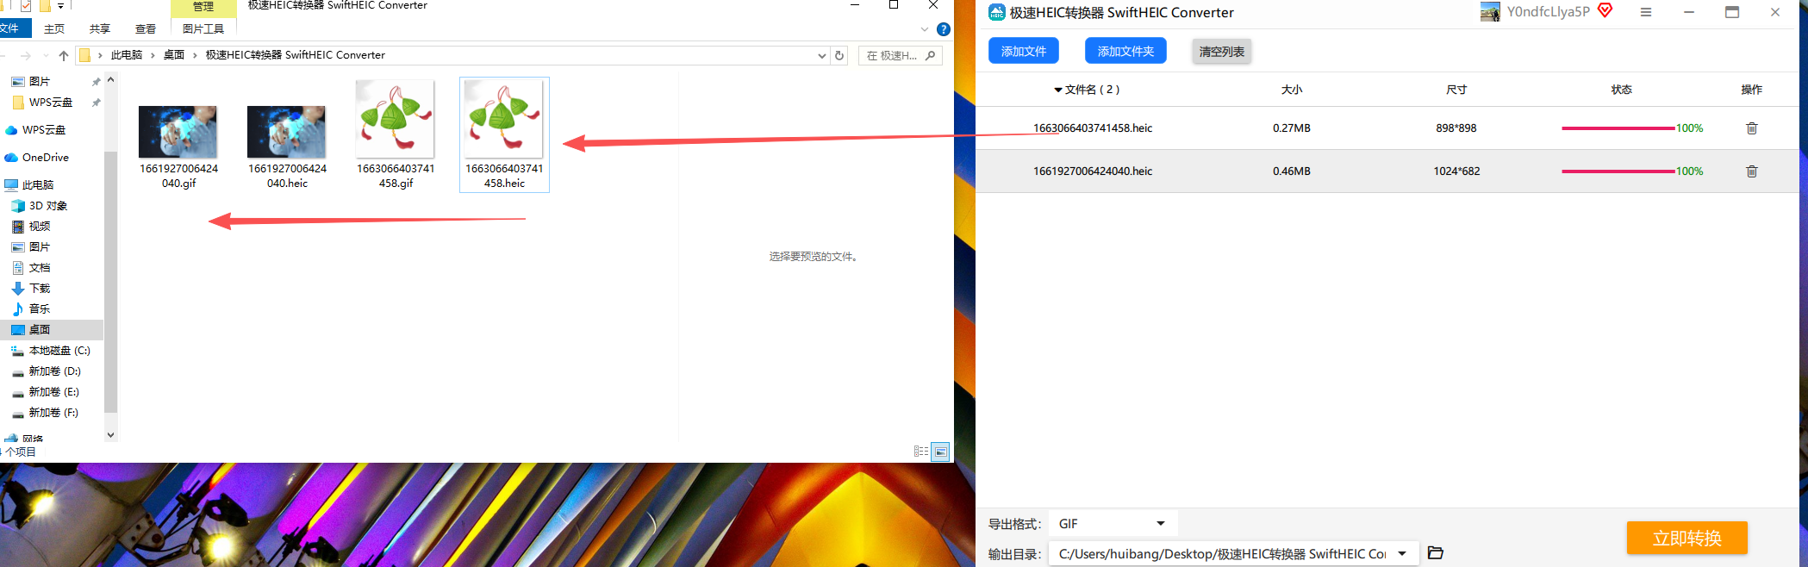Open 视频 folder in sidebar
The height and width of the screenshot is (567, 1808).
[x=31, y=227]
